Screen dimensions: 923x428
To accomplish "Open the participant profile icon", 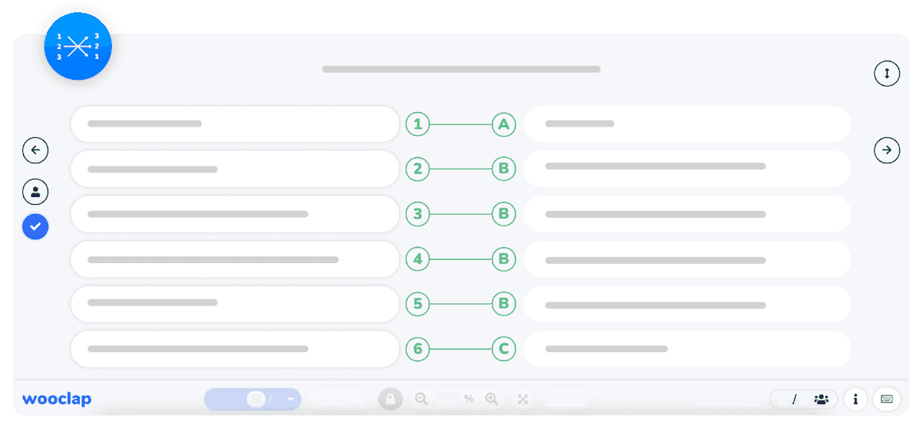I will click(x=35, y=192).
